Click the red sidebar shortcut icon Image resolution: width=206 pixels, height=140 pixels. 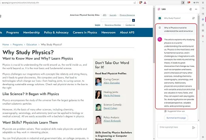tap(203, 36)
